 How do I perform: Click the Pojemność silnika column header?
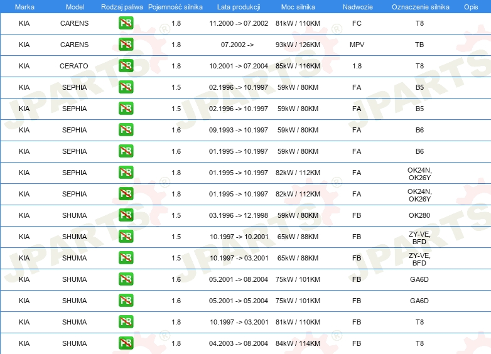(x=175, y=7)
